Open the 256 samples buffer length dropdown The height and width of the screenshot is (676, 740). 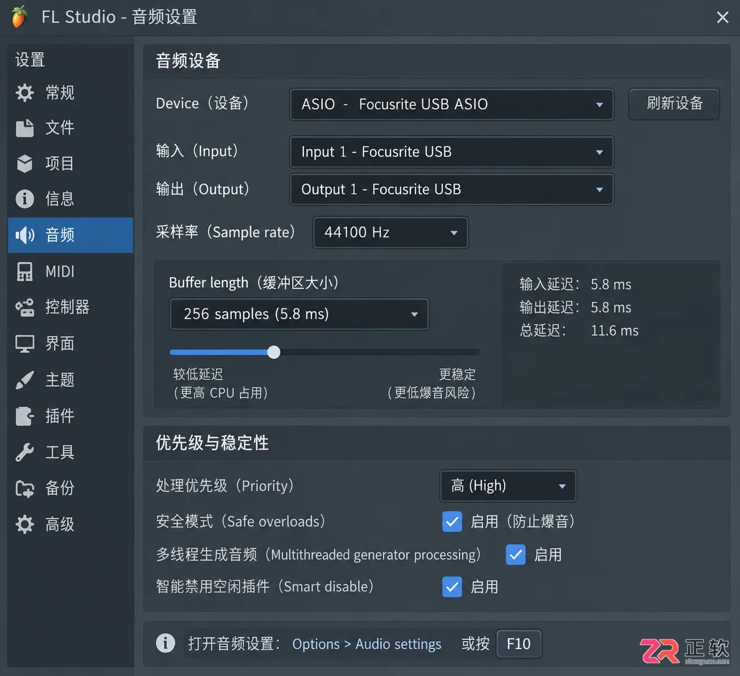[x=299, y=314]
